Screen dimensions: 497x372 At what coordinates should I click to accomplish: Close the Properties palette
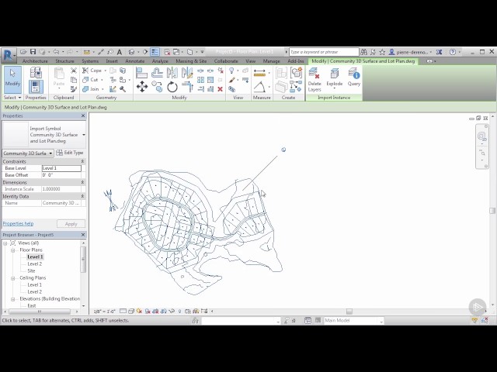click(x=83, y=115)
